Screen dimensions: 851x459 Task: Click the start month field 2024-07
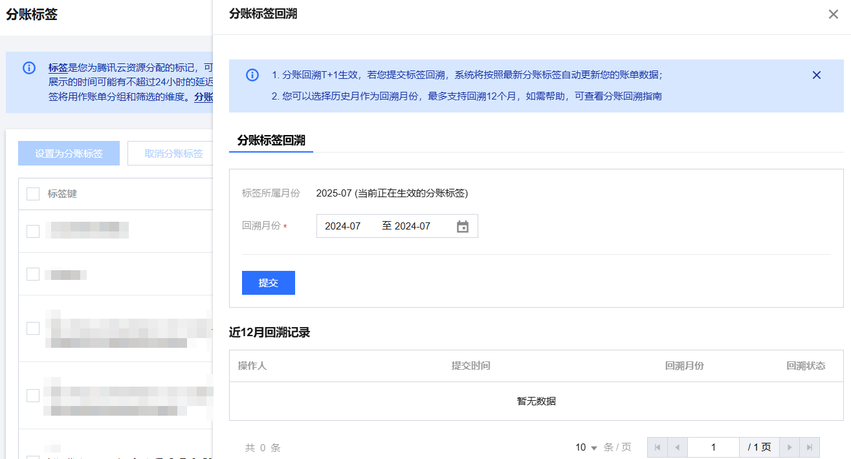[x=343, y=226]
